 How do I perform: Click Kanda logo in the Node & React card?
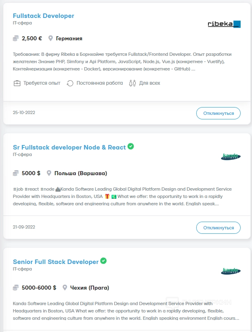click(x=231, y=156)
